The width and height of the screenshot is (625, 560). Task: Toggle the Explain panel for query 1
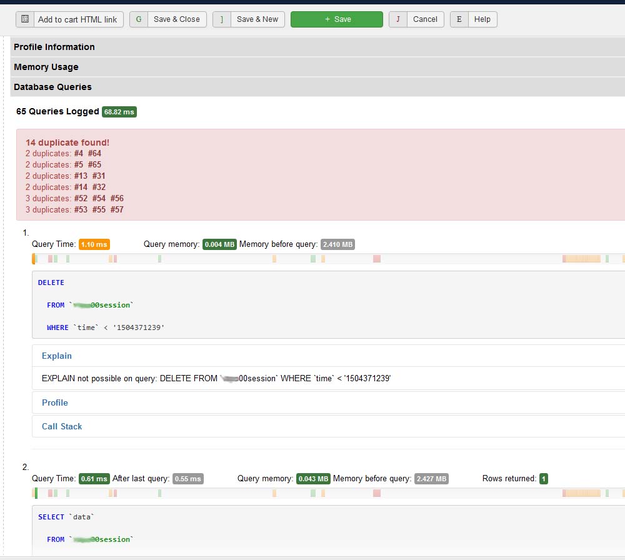(57, 356)
